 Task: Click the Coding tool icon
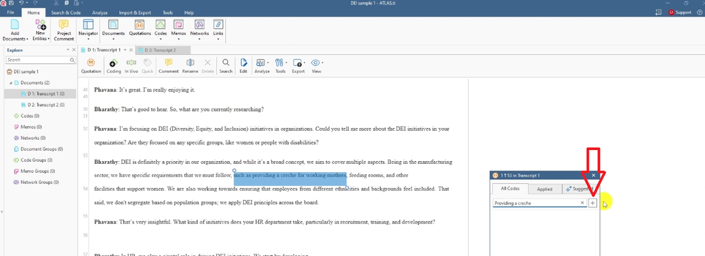click(x=114, y=63)
